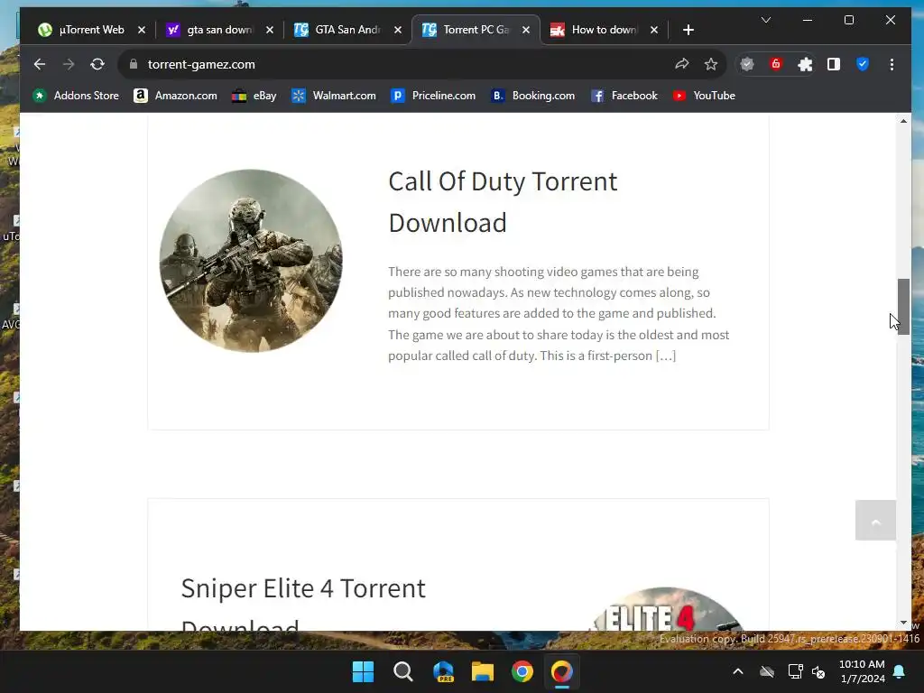Image resolution: width=924 pixels, height=693 pixels.
Task: Share this page via share icon
Action: (682, 64)
